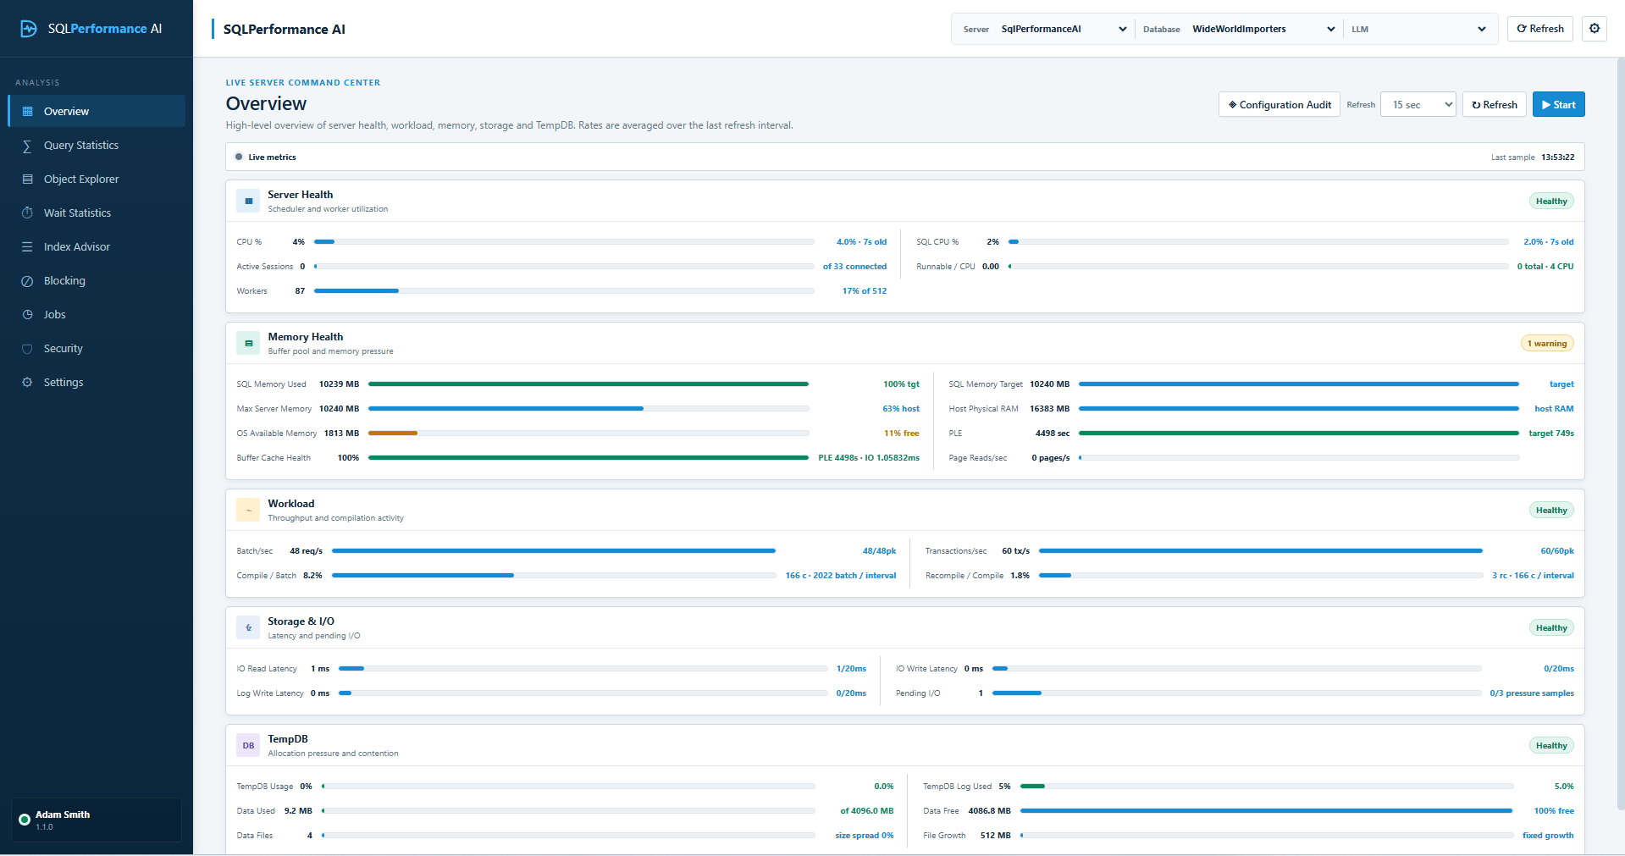Click the 'target 749s' PLE value

pos(1551,434)
